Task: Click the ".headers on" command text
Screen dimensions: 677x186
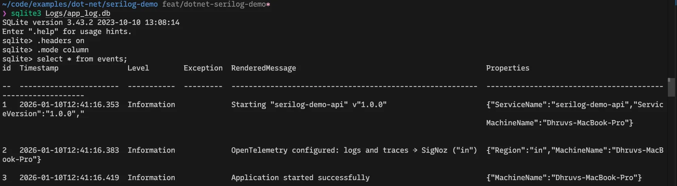Action: click(x=61, y=41)
